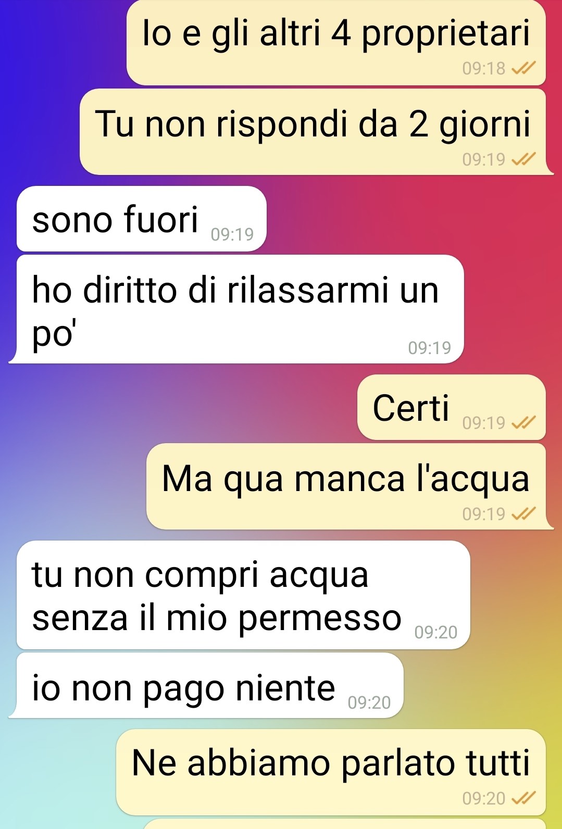Tap the "Ne abbiamo parlato tutti" message bubble
This screenshot has width=562, height=829.
point(331,772)
